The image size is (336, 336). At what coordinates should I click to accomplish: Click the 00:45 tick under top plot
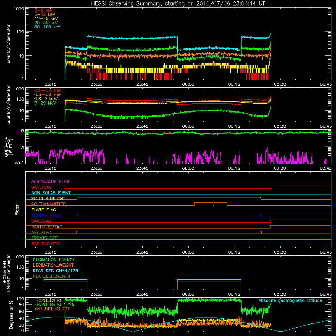tap(326, 84)
